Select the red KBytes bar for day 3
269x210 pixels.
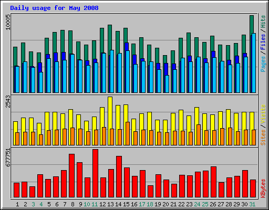pos(32,192)
